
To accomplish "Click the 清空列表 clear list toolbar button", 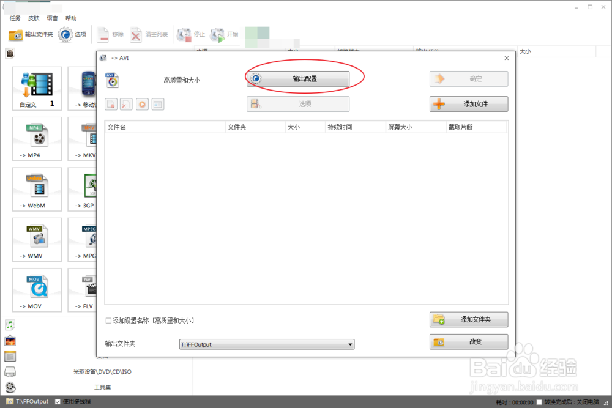I will (149, 35).
